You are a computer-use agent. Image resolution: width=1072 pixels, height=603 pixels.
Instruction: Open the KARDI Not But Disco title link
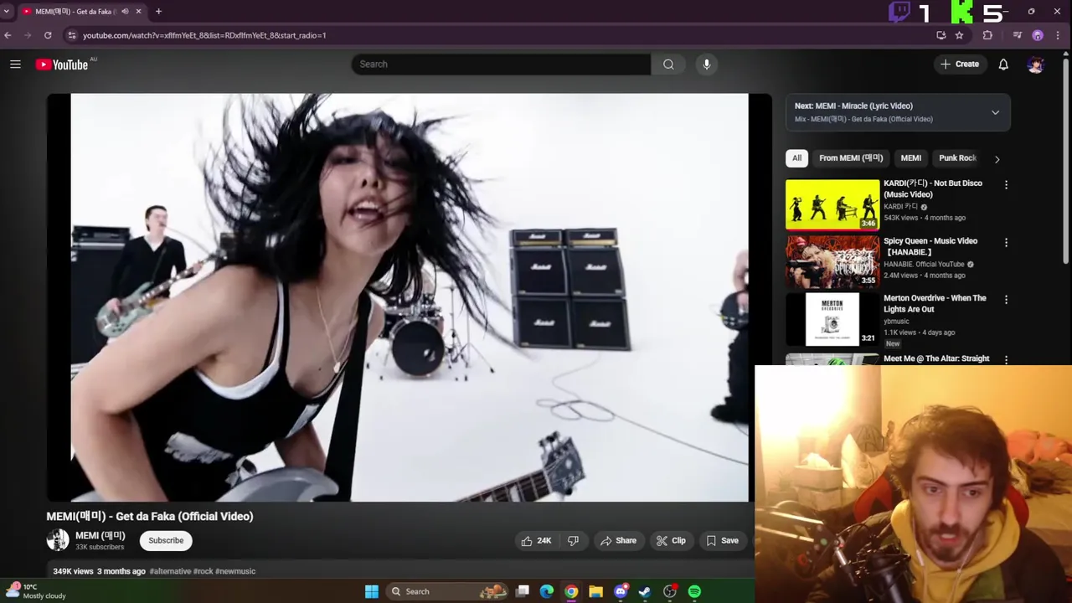933,188
